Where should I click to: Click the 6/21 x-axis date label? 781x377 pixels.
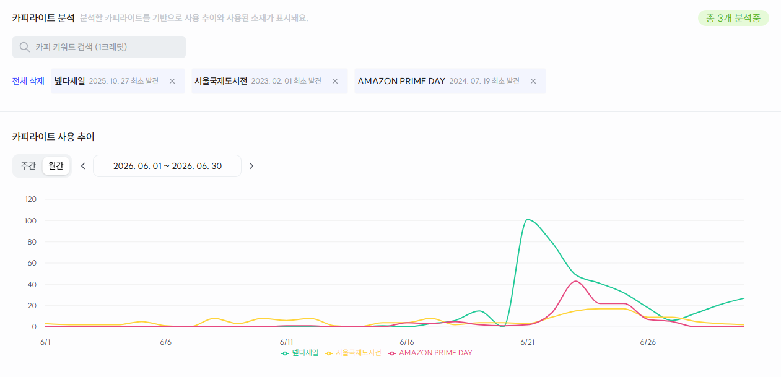pyautogui.click(x=527, y=342)
